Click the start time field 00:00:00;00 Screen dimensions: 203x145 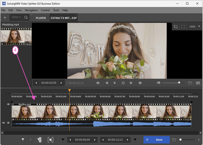point(82,140)
